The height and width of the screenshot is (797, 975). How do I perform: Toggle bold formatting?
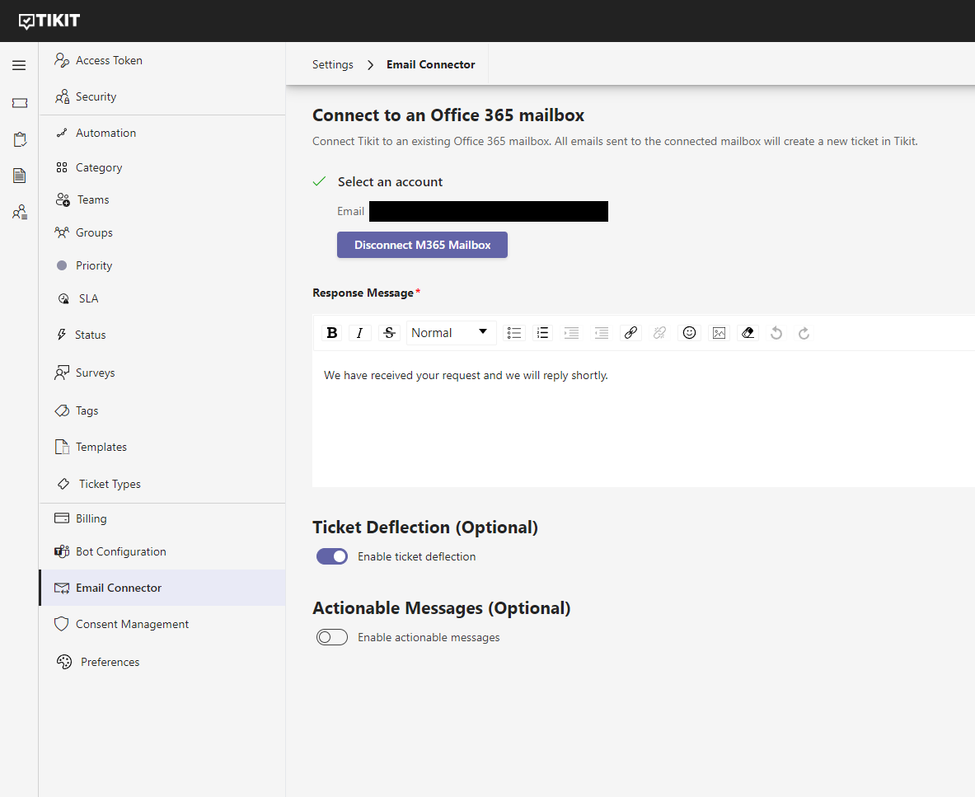click(332, 333)
